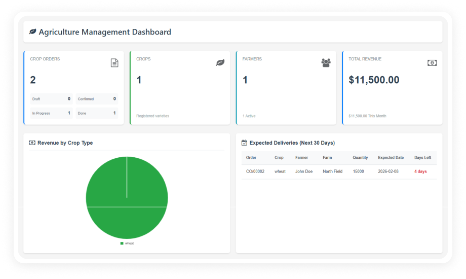The height and width of the screenshot is (279, 466).
Task: Click the $11,500.00 total revenue value
Action: (374, 80)
